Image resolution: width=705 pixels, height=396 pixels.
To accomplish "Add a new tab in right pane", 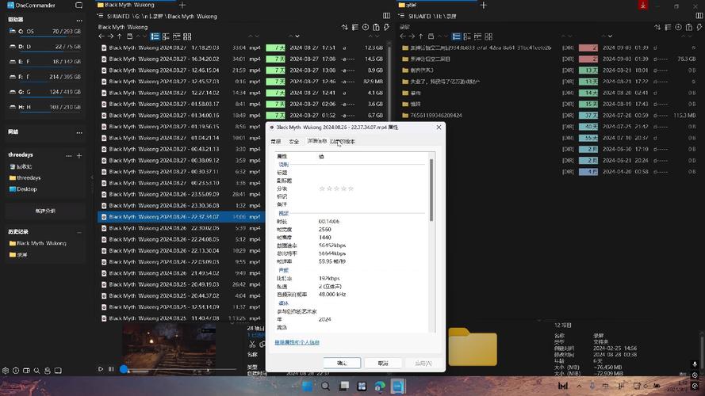I will pyautogui.click(x=483, y=5).
